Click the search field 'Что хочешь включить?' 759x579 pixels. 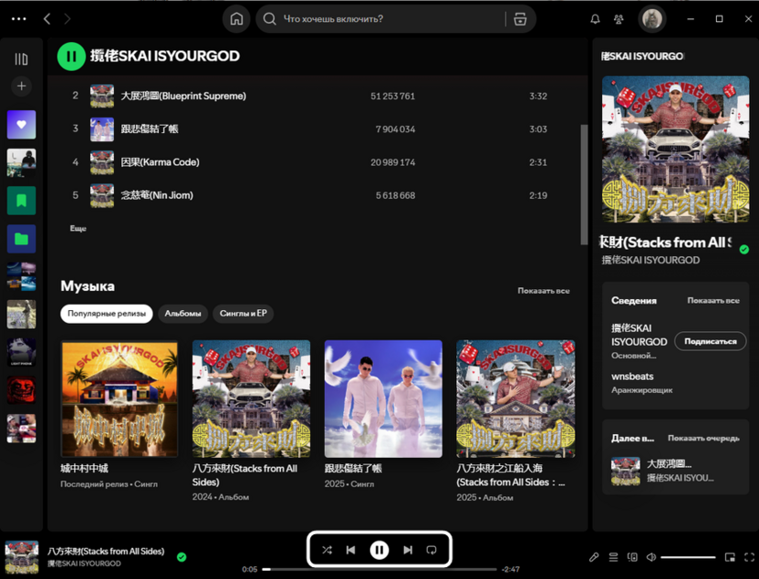(x=382, y=19)
